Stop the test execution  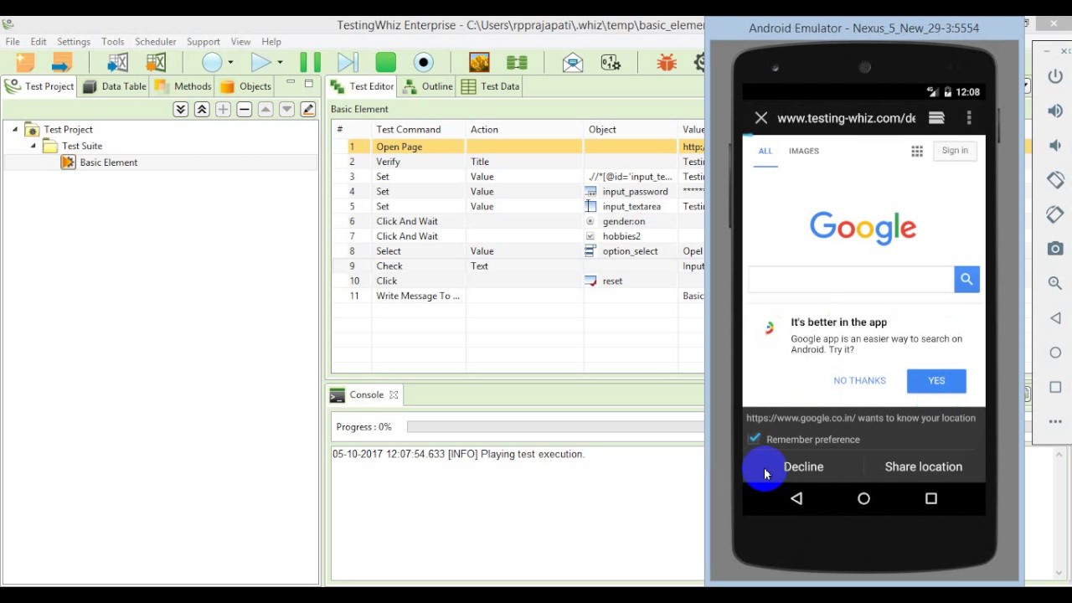coord(385,62)
